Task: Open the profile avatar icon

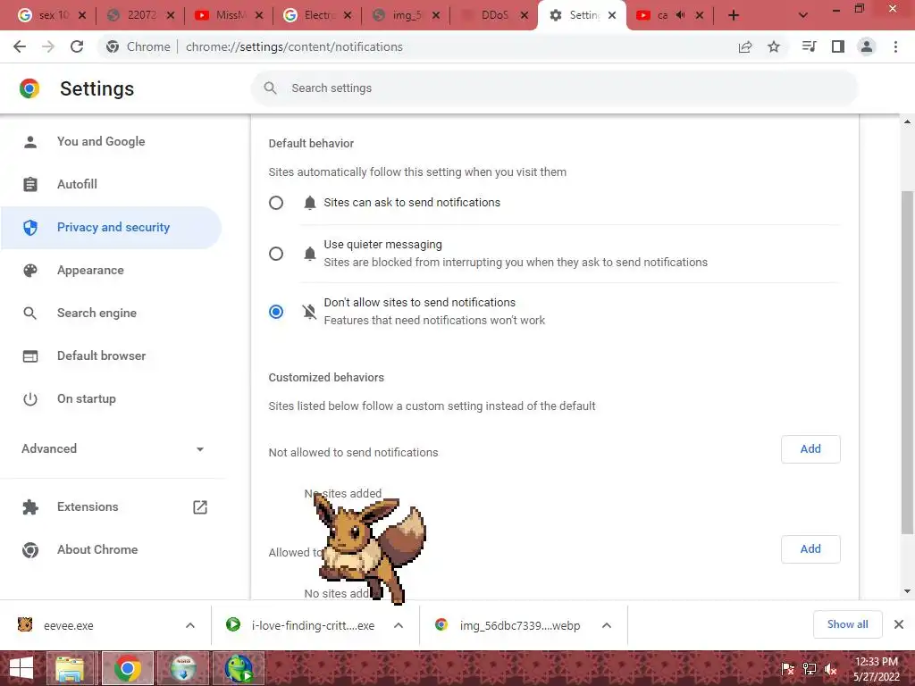Action: click(867, 46)
